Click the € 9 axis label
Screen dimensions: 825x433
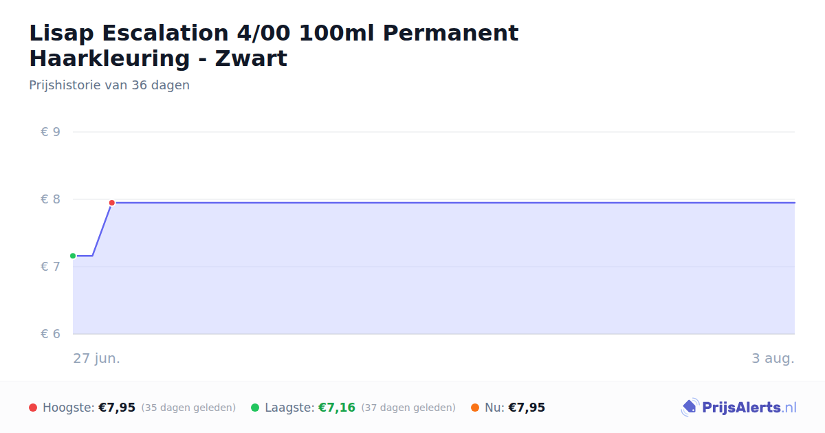50,132
